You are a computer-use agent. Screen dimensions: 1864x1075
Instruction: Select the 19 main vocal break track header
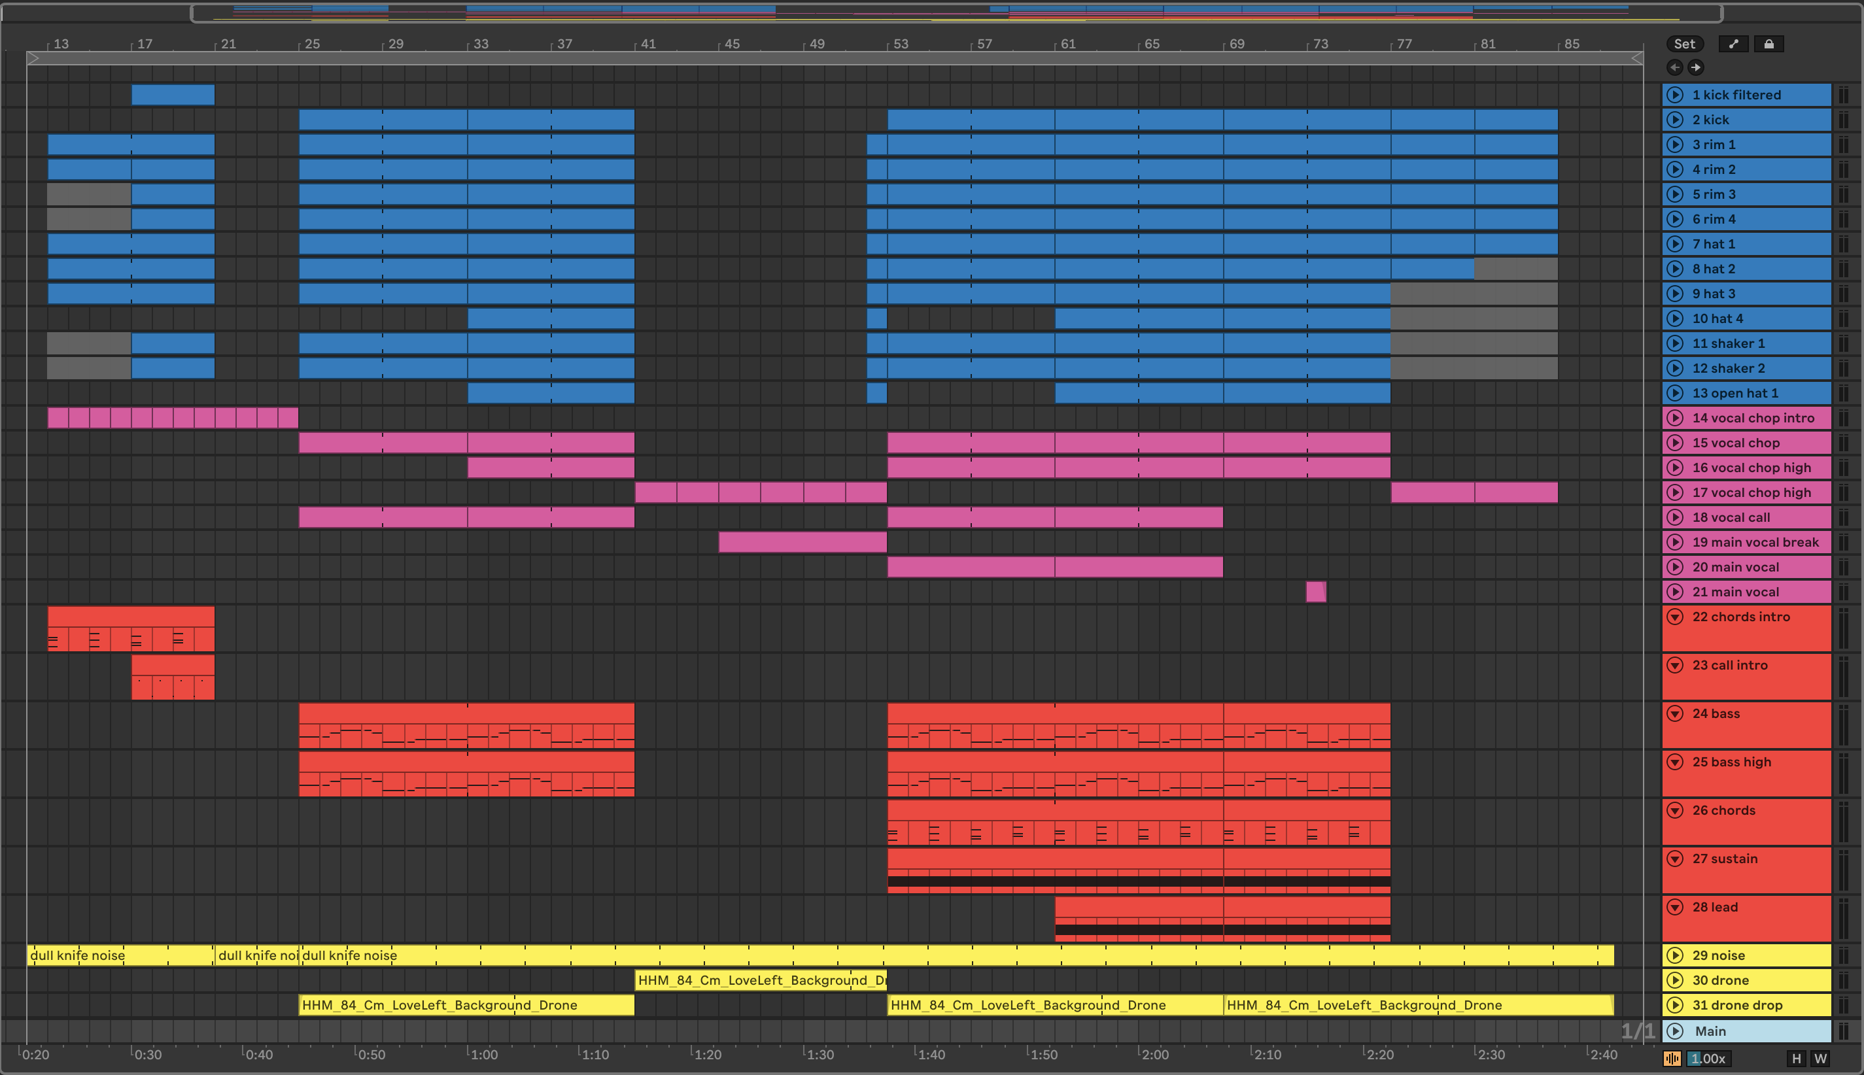coord(1755,542)
